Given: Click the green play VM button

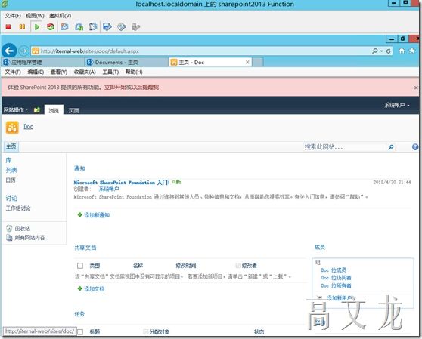Looking at the screenshot, I should tap(37, 27).
